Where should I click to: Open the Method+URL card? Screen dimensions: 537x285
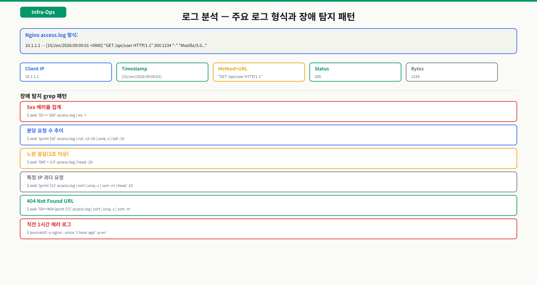pos(259,72)
